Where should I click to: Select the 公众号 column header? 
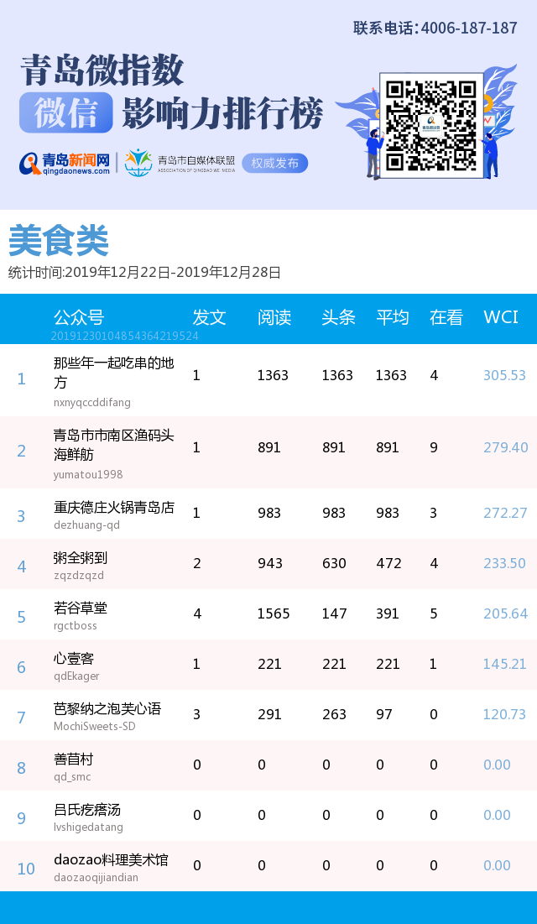coord(79,317)
